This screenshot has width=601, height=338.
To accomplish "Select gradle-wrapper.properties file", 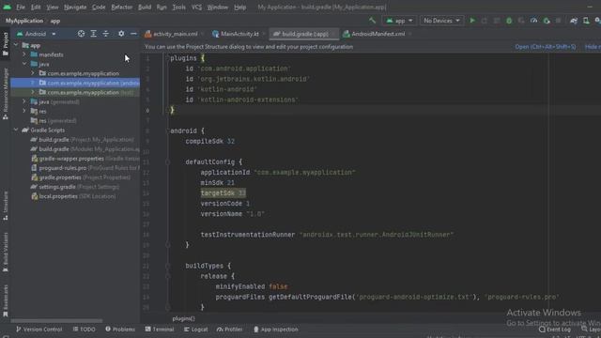I will (x=85, y=159).
